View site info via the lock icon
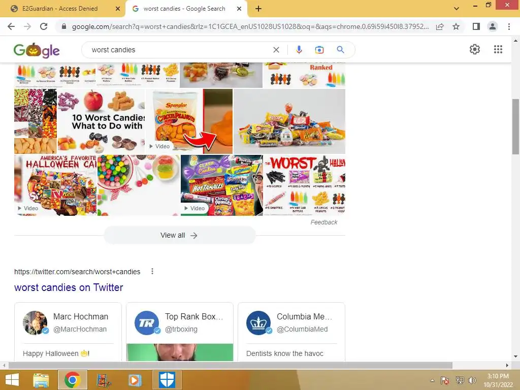The width and height of the screenshot is (520, 390). pos(64,26)
